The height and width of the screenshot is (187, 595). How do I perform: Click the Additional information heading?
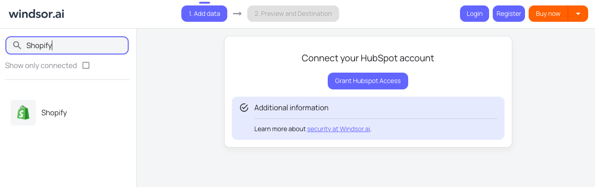291,108
